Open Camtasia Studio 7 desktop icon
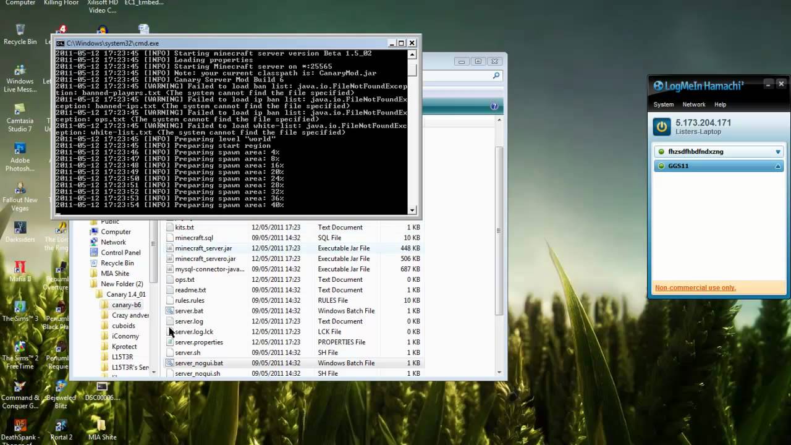This screenshot has height=445, width=791. tap(20, 117)
